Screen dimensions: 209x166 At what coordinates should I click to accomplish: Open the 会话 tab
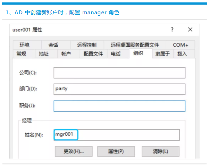[x=53, y=45]
